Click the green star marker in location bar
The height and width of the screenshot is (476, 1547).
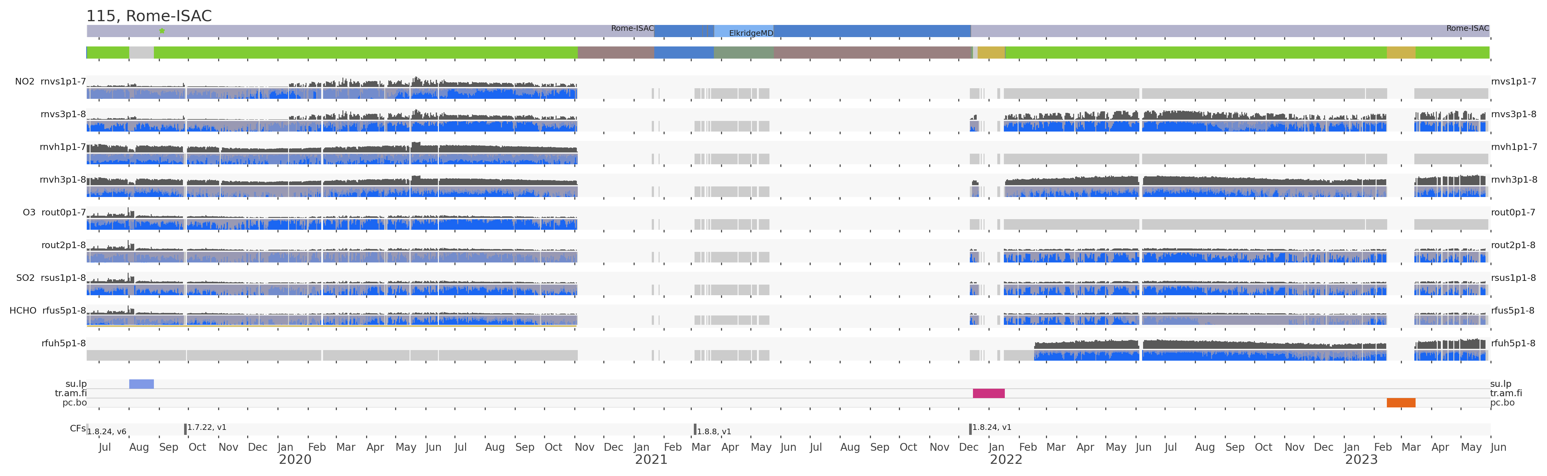click(x=162, y=31)
